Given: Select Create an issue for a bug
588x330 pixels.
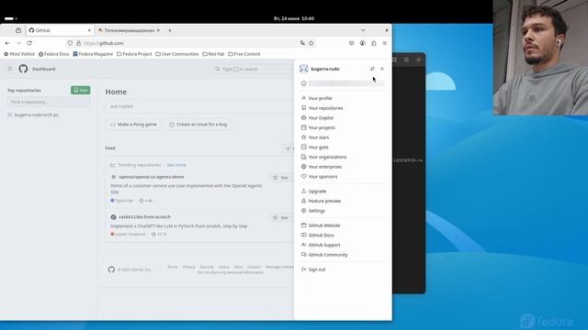Looking at the screenshot, I should click(198, 125).
